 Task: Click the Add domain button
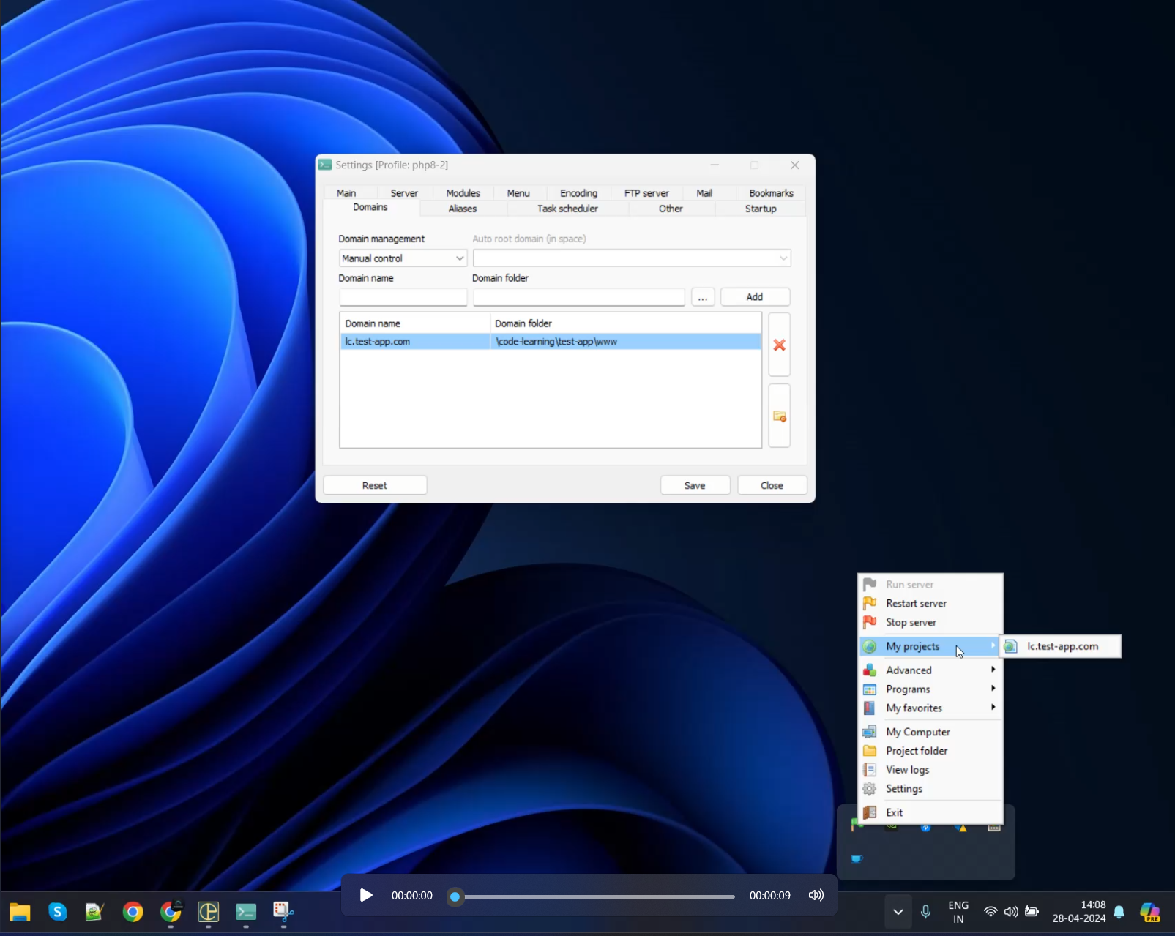[755, 296]
